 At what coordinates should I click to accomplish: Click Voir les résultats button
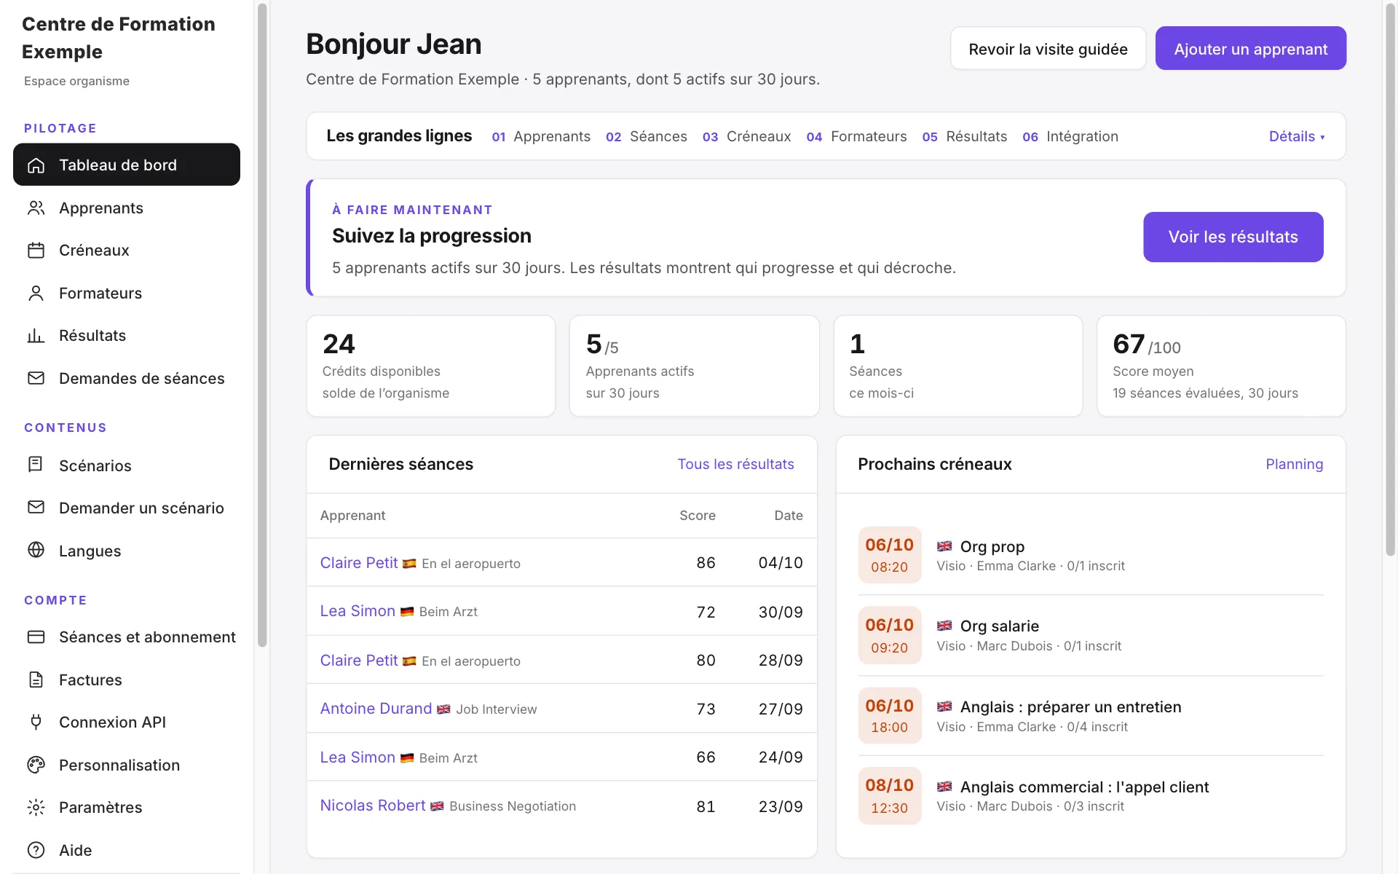click(1233, 237)
